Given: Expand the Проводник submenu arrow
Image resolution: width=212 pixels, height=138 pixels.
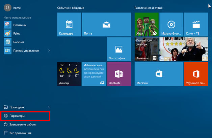Looking at the screenshot, I should (x=49, y=107).
